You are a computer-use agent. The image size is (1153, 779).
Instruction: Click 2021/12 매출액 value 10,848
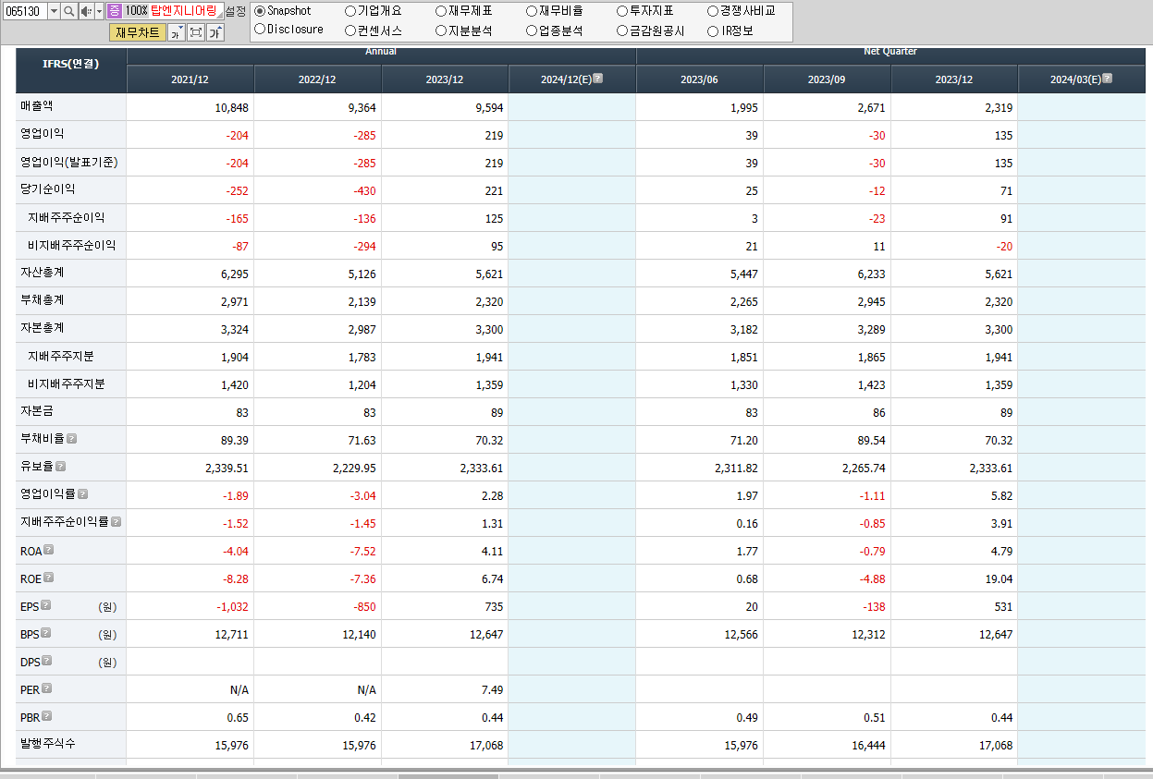231,108
